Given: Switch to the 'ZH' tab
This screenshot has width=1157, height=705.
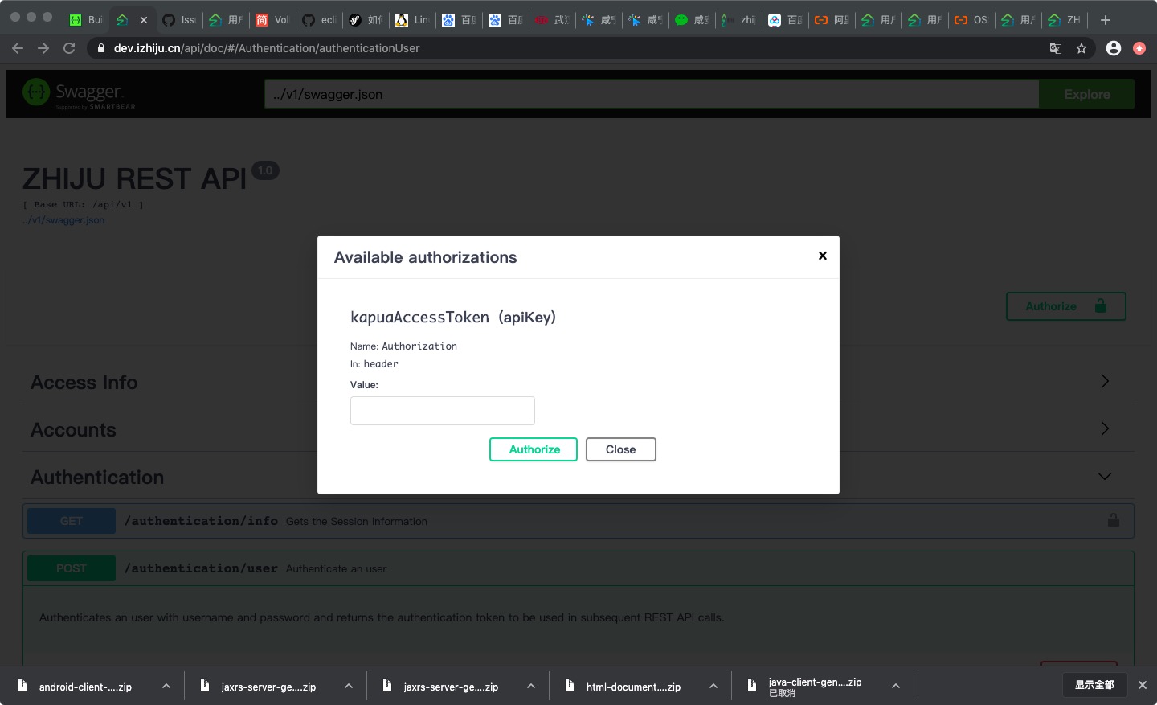Looking at the screenshot, I should pos(1064,20).
